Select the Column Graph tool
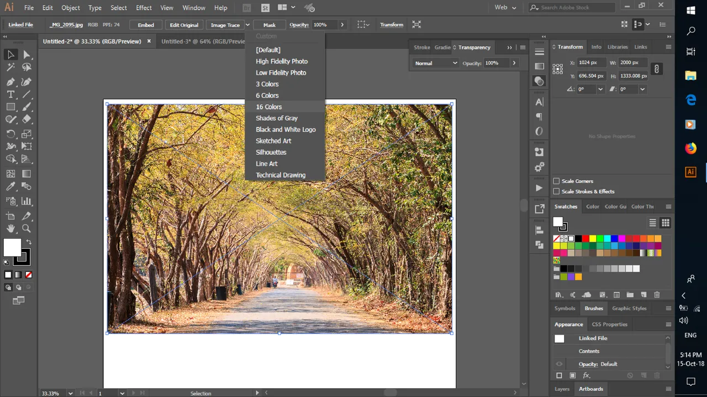The image size is (707, 397). point(27,201)
